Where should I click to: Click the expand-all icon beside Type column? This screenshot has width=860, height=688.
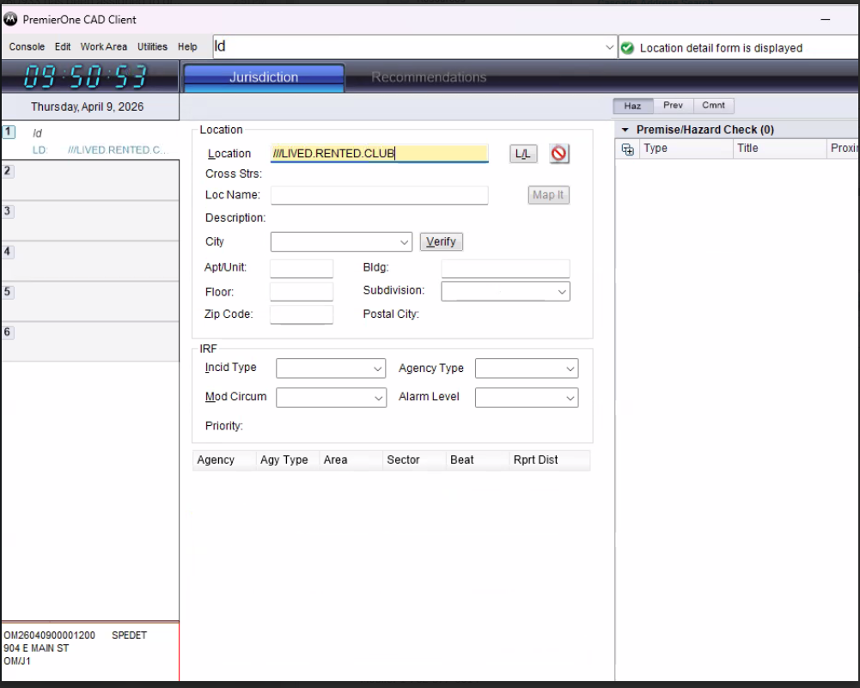pos(628,149)
